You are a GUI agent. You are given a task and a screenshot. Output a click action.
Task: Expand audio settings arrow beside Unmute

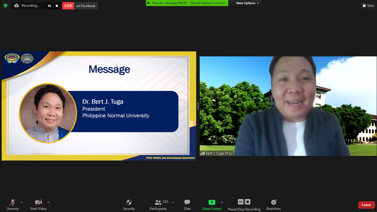coord(22,202)
